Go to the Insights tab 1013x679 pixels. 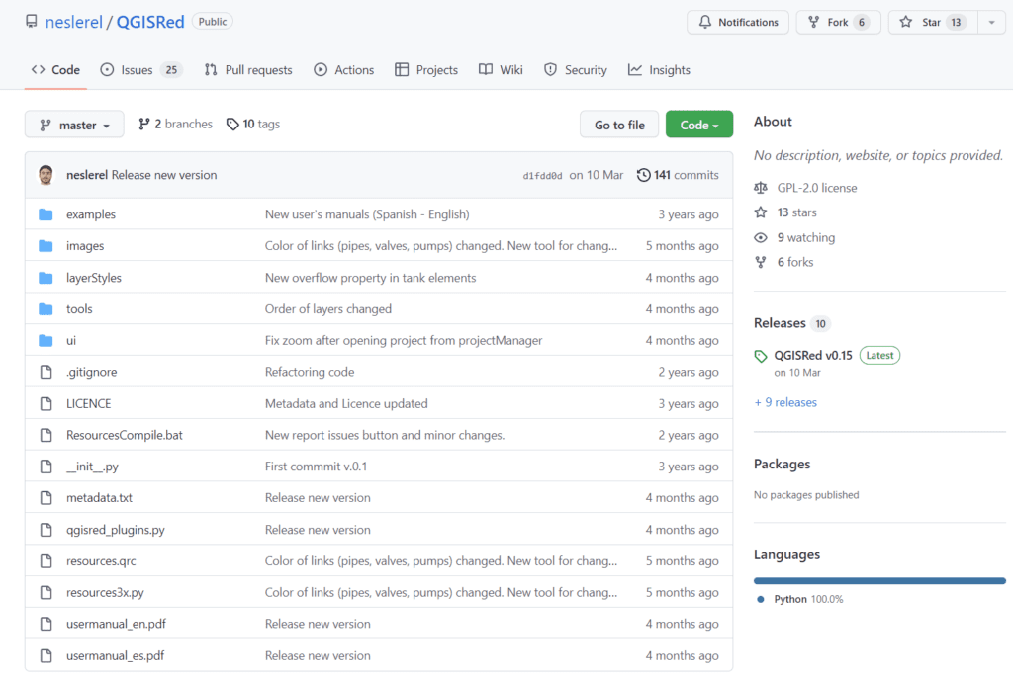point(659,70)
